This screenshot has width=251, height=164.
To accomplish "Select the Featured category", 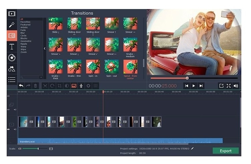I will pos(25,24).
